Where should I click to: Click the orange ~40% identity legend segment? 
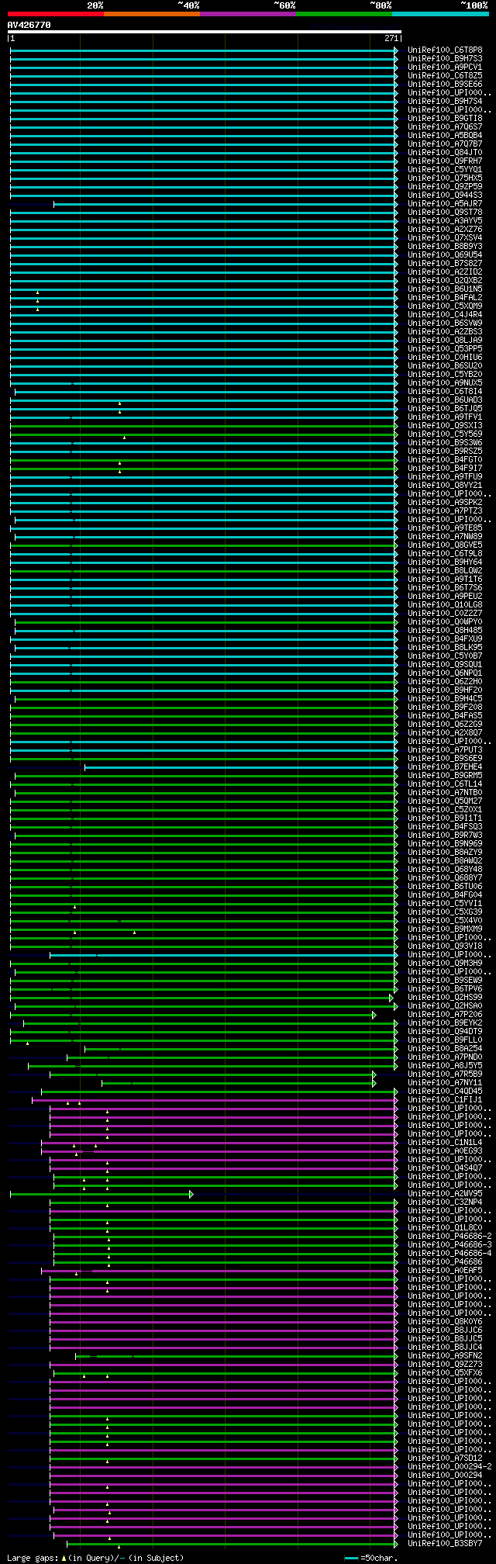151,14
